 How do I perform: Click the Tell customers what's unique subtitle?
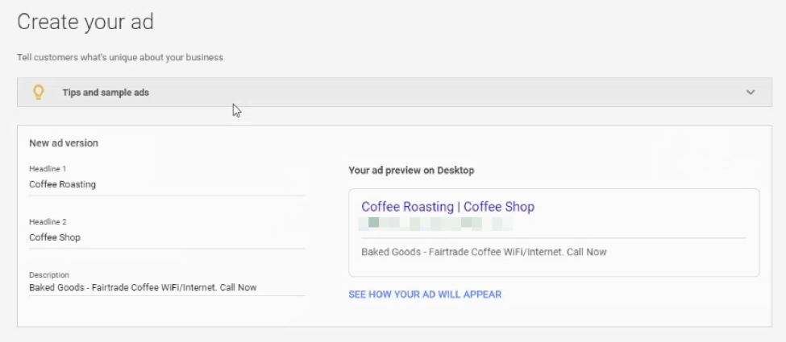point(120,57)
